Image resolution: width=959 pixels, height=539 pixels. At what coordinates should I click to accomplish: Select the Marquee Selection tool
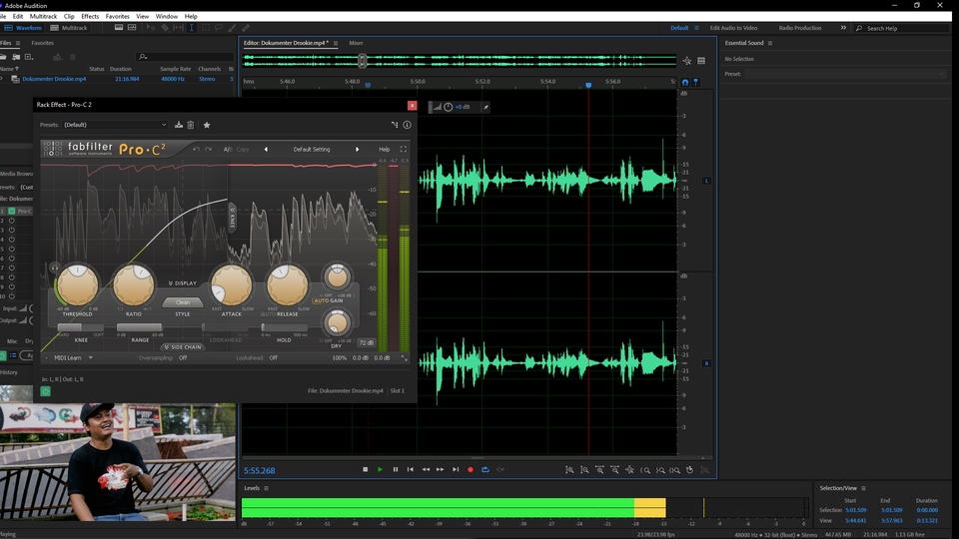click(x=205, y=28)
